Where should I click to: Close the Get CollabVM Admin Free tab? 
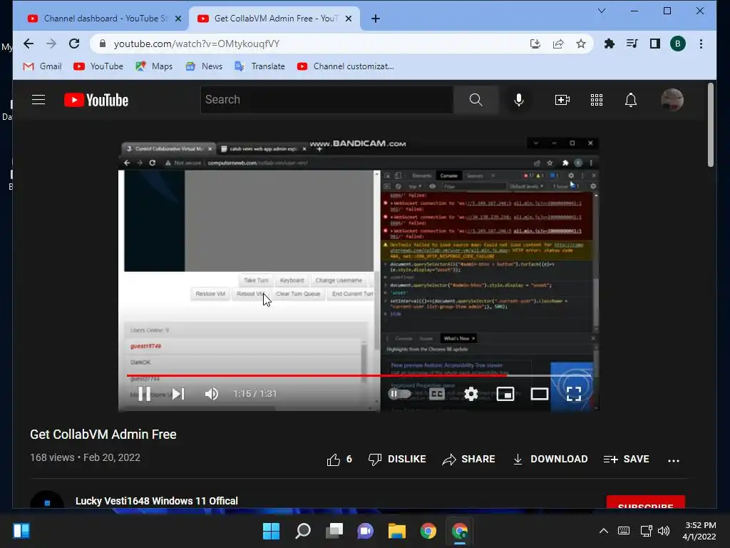(x=349, y=19)
